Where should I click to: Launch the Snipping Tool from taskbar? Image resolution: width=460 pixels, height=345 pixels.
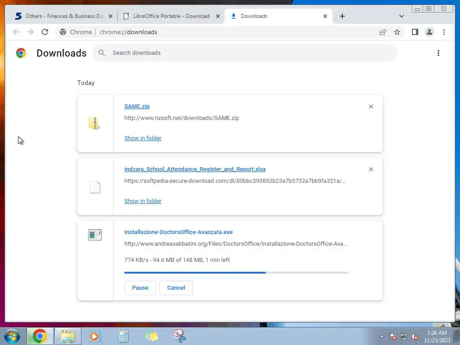[179, 336]
